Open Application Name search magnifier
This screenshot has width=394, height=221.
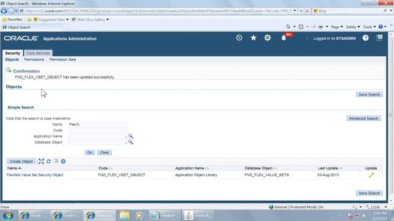[x=131, y=136]
